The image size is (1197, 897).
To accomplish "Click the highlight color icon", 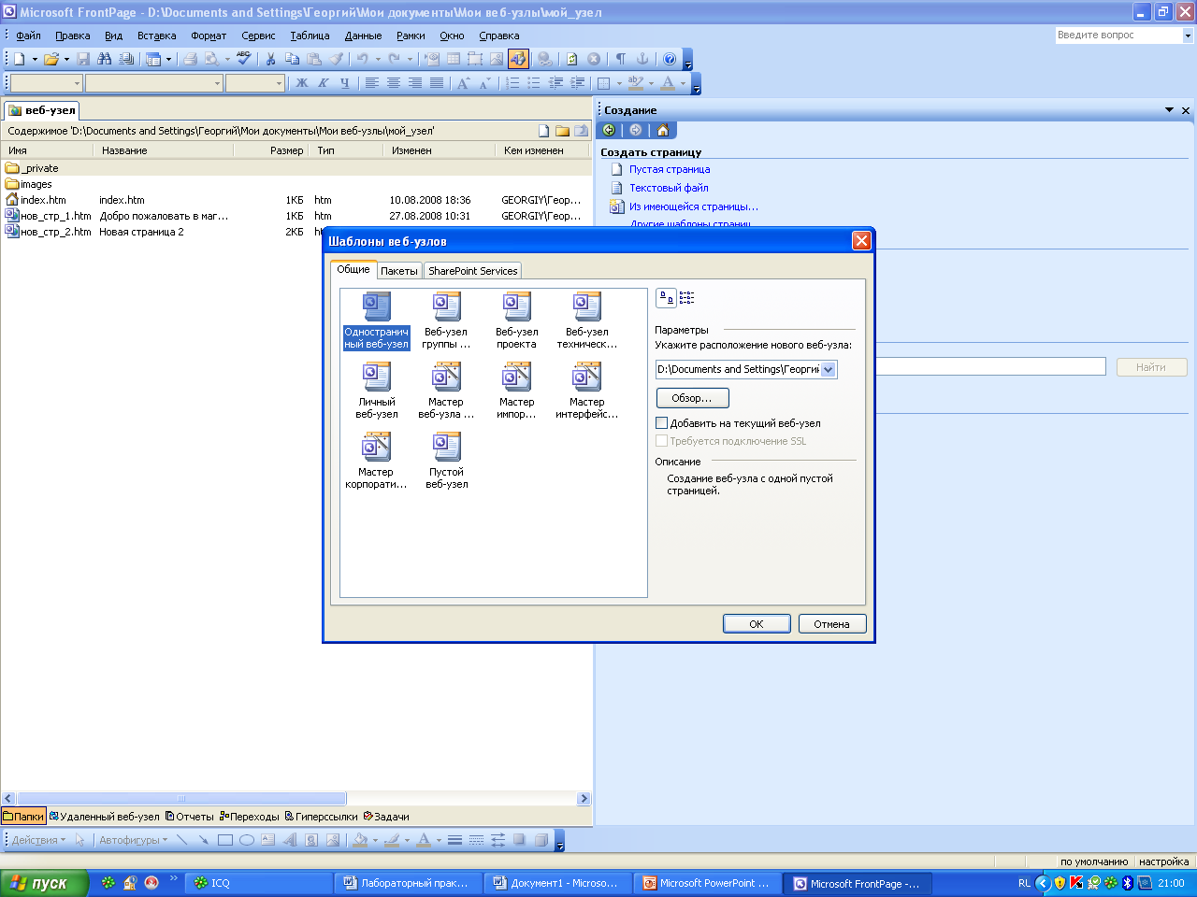I will [636, 83].
